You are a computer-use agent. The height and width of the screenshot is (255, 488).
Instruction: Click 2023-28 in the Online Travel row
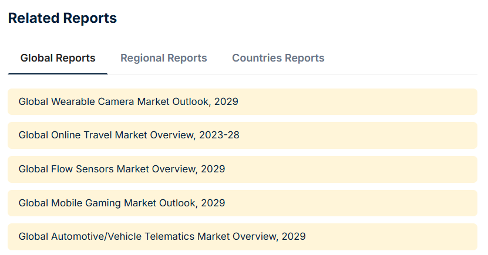coord(219,135)
